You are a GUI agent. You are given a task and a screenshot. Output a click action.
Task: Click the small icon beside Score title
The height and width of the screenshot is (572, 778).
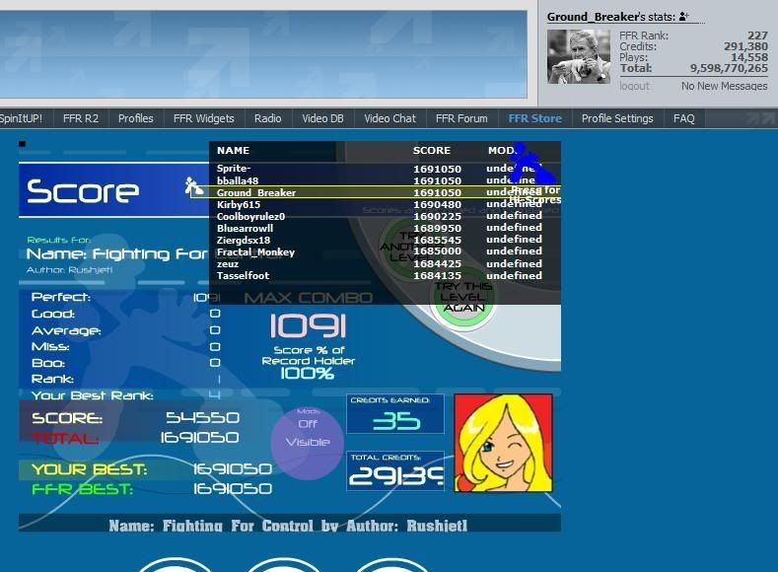193,186
